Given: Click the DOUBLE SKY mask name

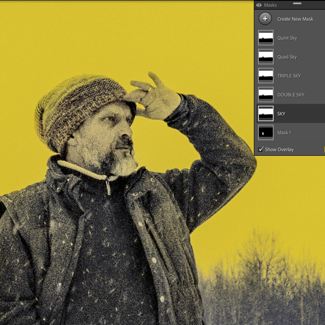Looking at the screenshot, I should pyautogui.click(x=291, y=95).
